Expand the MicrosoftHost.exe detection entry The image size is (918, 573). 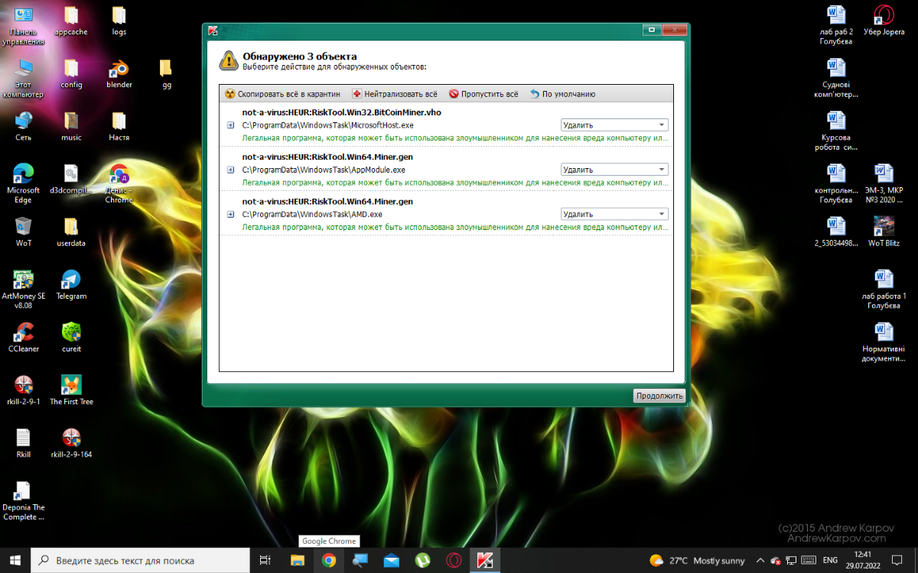click(x=230, y=125)
